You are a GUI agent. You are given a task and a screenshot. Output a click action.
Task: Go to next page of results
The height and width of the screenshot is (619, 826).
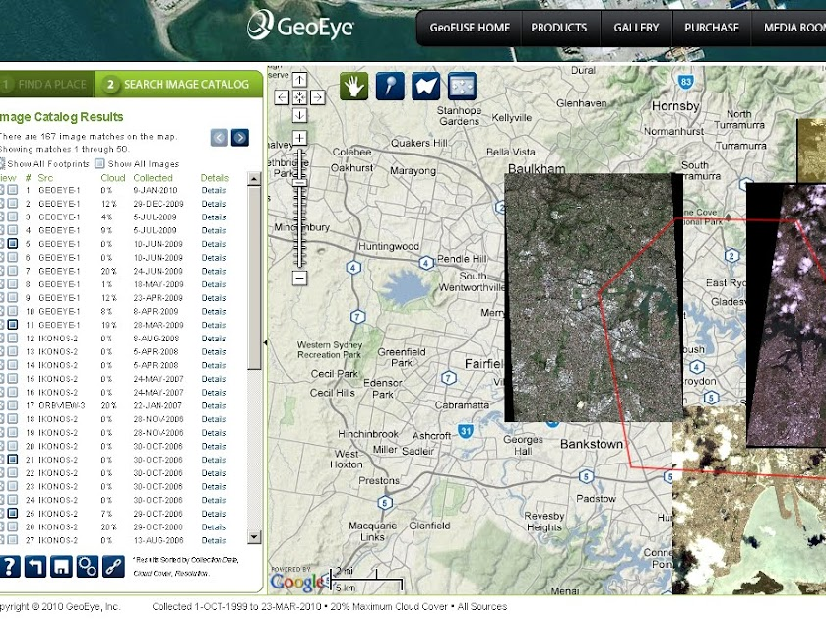(x=240, y=138)
